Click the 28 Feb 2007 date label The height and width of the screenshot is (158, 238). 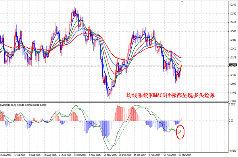coord(170,155)
